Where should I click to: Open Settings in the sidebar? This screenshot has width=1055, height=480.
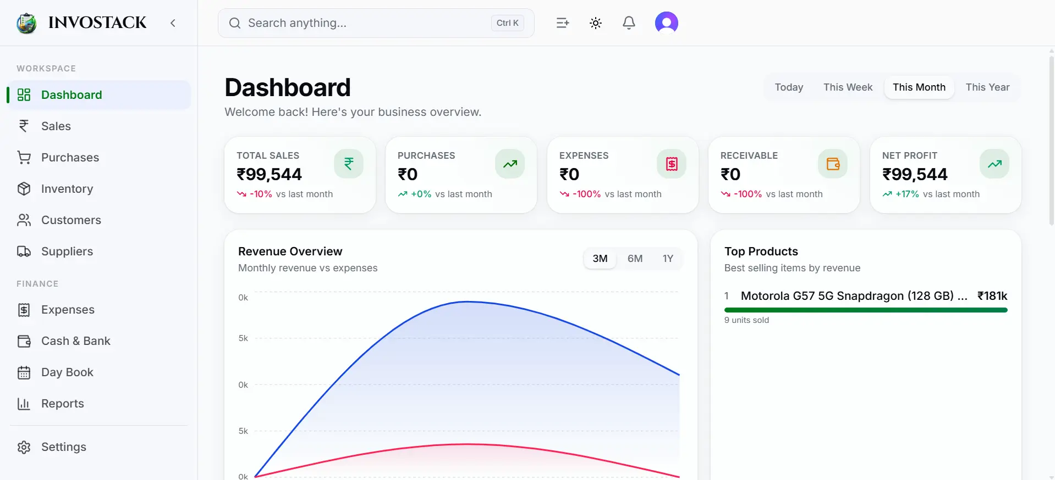99,447
